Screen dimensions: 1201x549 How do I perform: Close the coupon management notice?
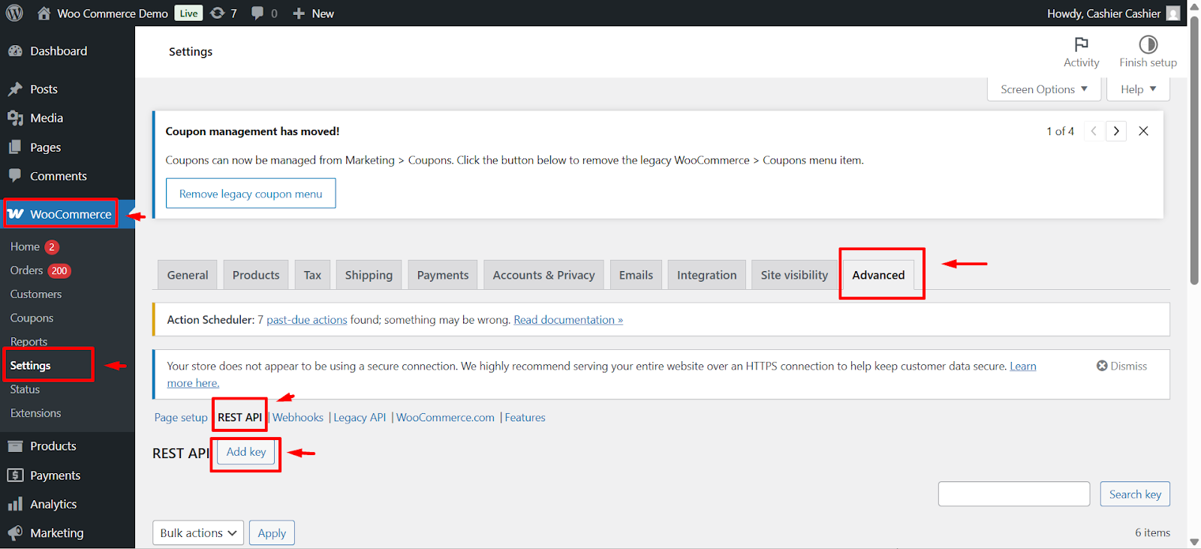point(1143,131)
